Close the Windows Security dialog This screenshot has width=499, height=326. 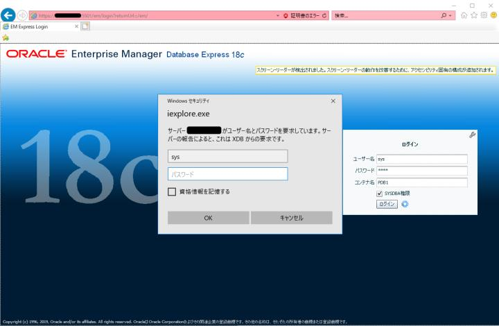coord(333,101)
